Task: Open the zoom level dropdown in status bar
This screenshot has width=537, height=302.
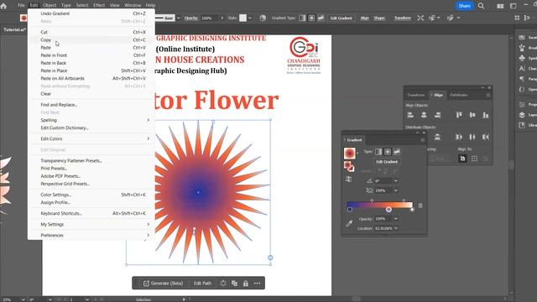Action: tap(23, 299)
